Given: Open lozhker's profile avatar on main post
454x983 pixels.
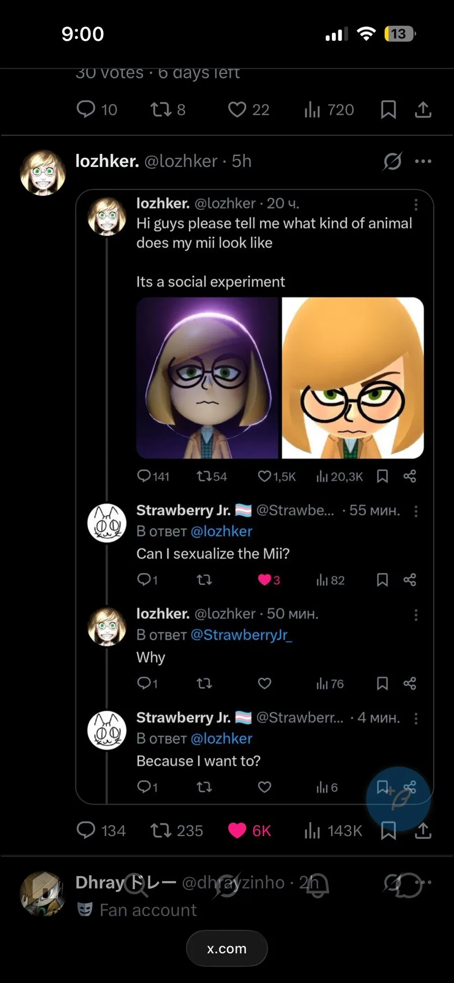Looking at the screenshot, I should 43,172.
